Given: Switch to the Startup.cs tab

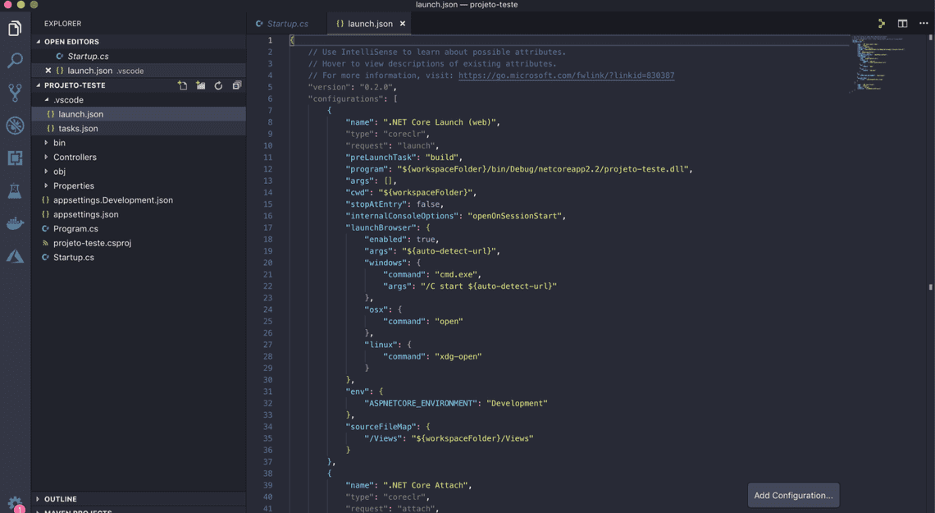Looking at the screenshot, I should tap(287, 24).
